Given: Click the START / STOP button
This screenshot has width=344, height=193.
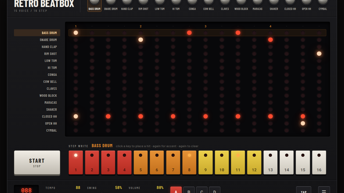Looking at the screenshot, I should 37,163.
